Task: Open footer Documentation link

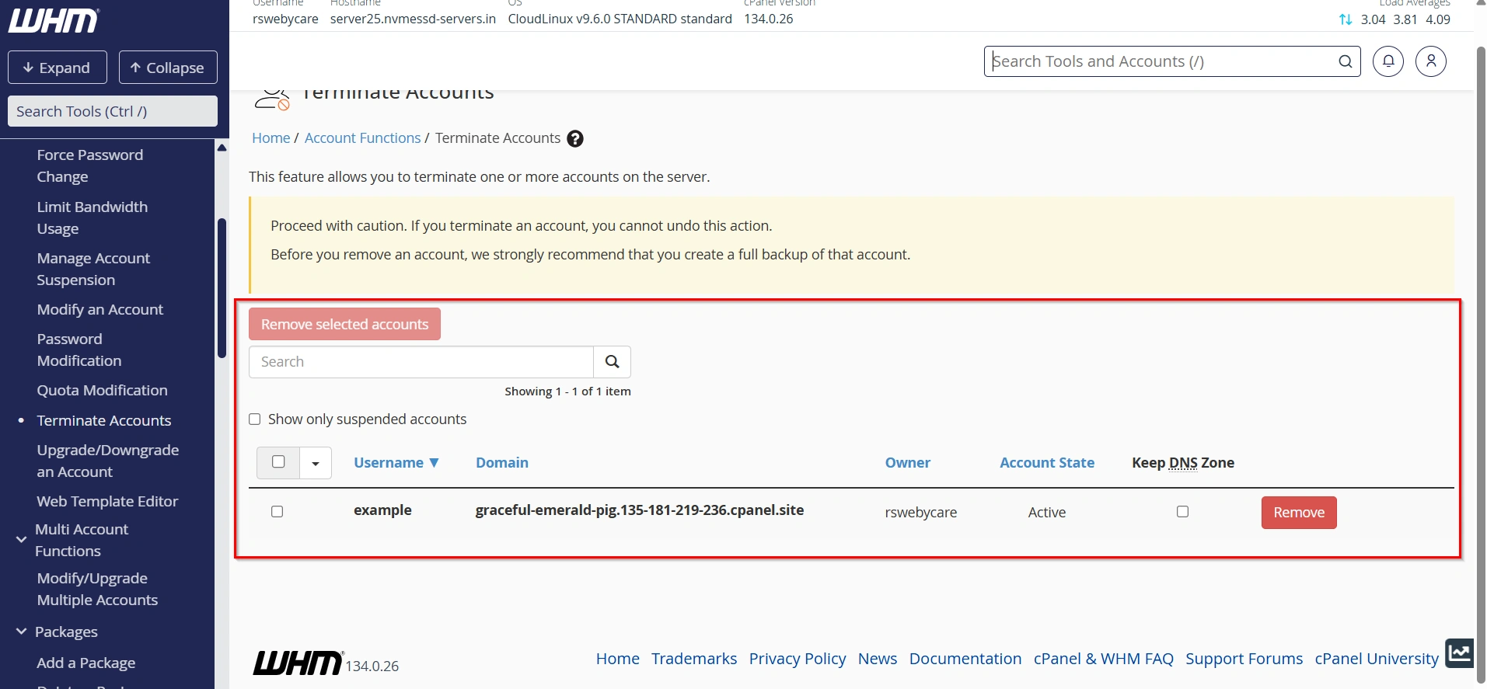Action: coord(965,659)
